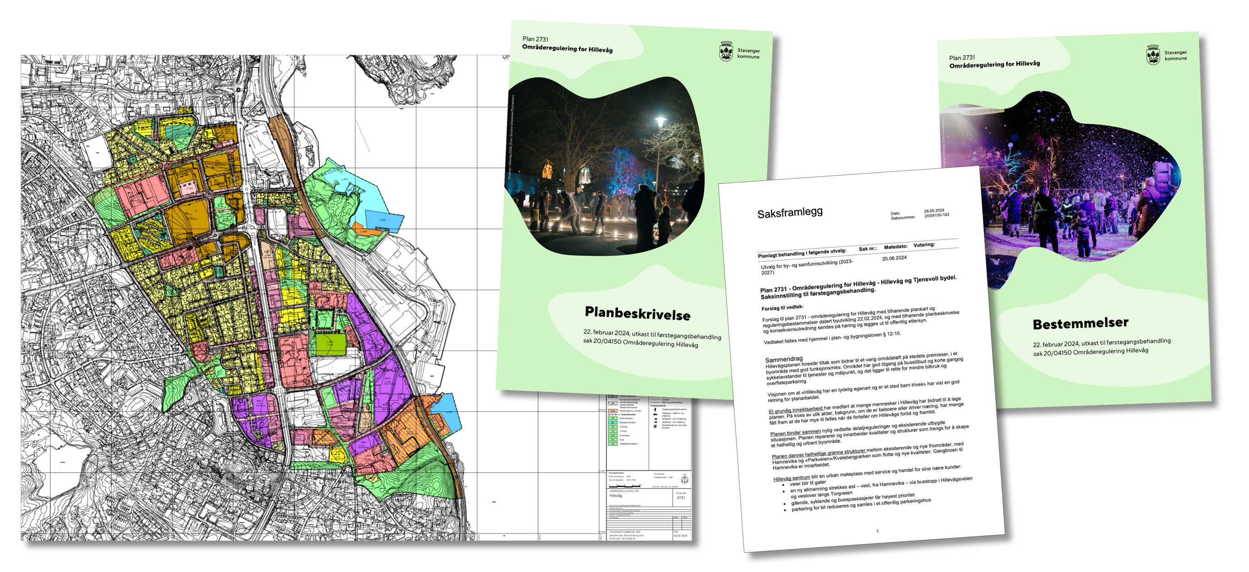Select the TV Turveg green color swatch
Viewport: 1249px width, 572px height.
coord(613,432)
